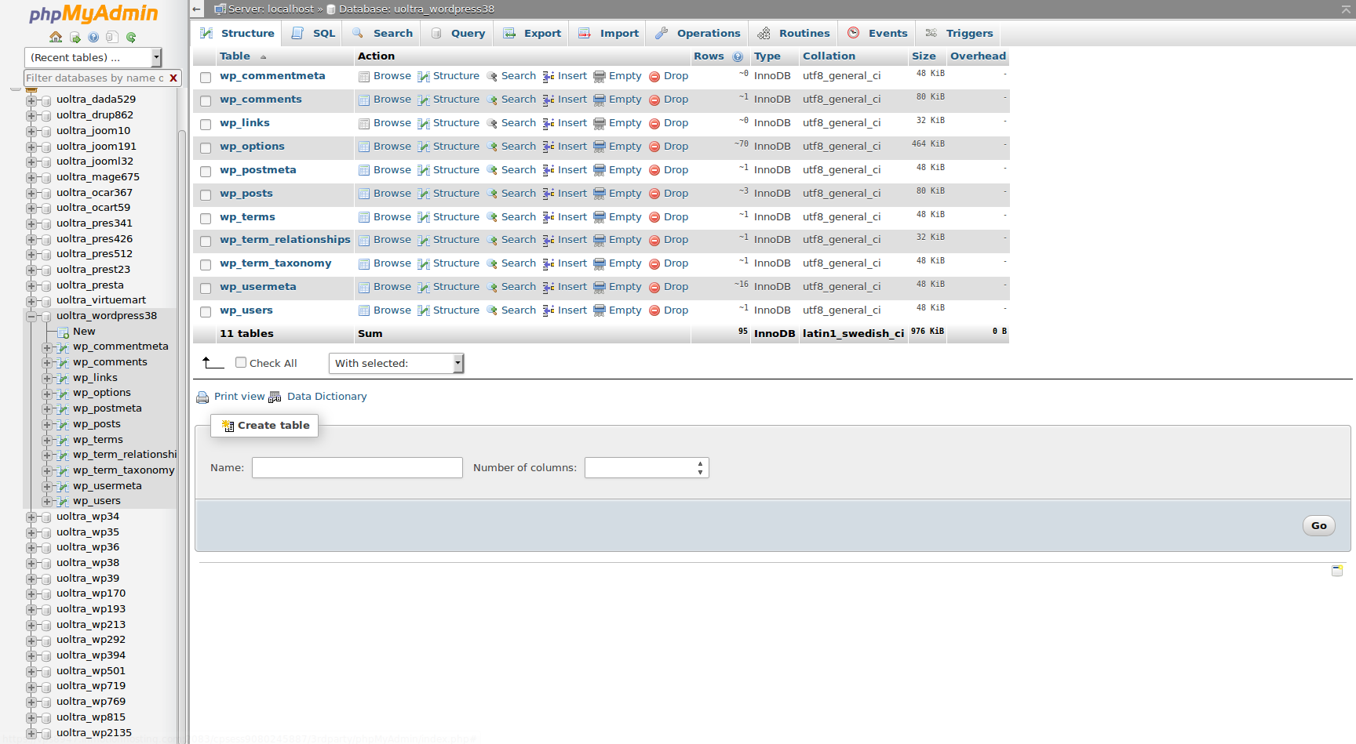Collapse the uoltra_wordpress38 database tree node
1356x744 pixels.
[x=31, y=316]
